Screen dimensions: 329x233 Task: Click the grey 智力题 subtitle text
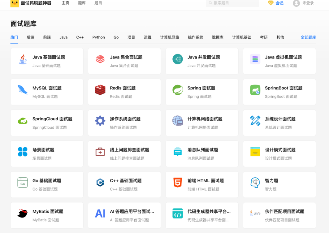click(x=271, y=189)
